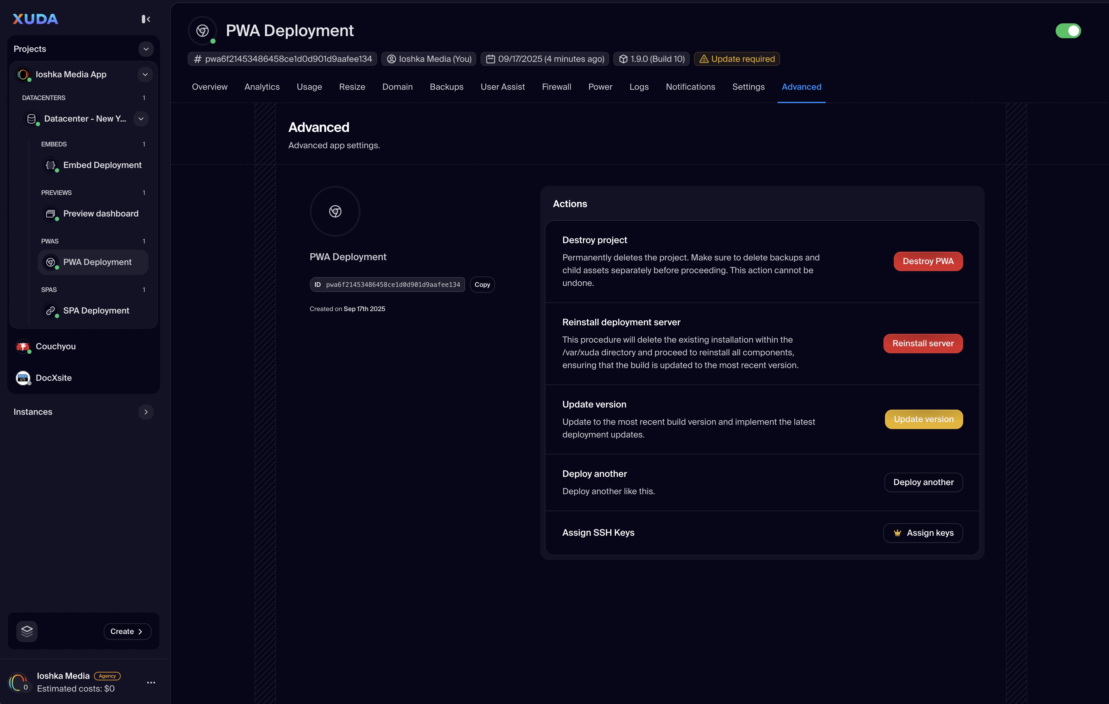The image size is (1109, 704).
Task: Collapse the Ioshka Media App project
Action: point(145,75)
